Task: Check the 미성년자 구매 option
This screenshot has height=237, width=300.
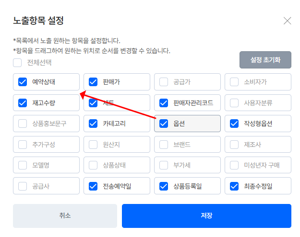Action: 234,165
